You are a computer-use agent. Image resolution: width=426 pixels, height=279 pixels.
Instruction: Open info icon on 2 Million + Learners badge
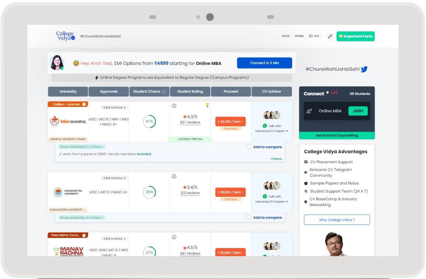(x=84, y=104)
